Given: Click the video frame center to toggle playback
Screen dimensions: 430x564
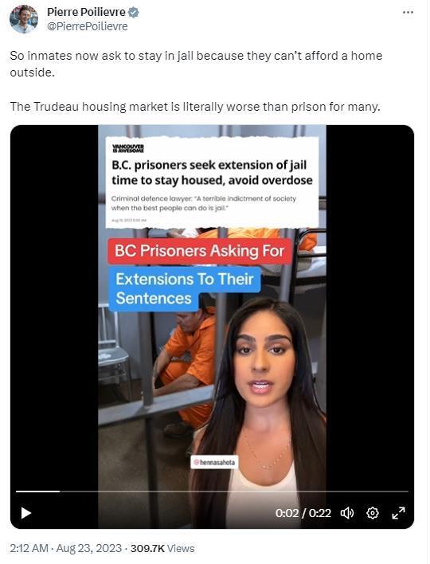Looking at the screenshot, I should coord(212,327).
